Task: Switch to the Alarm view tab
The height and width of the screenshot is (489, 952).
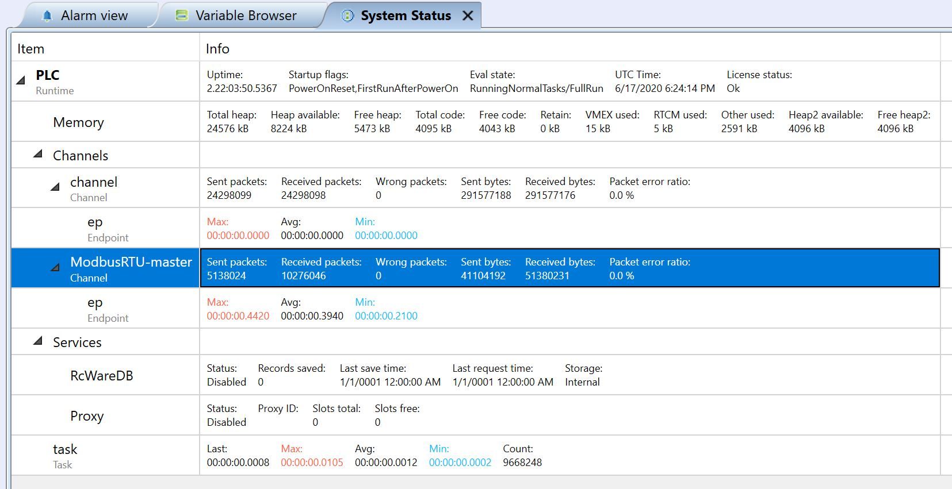Action: pyautogui.click(x=94, y=16)
